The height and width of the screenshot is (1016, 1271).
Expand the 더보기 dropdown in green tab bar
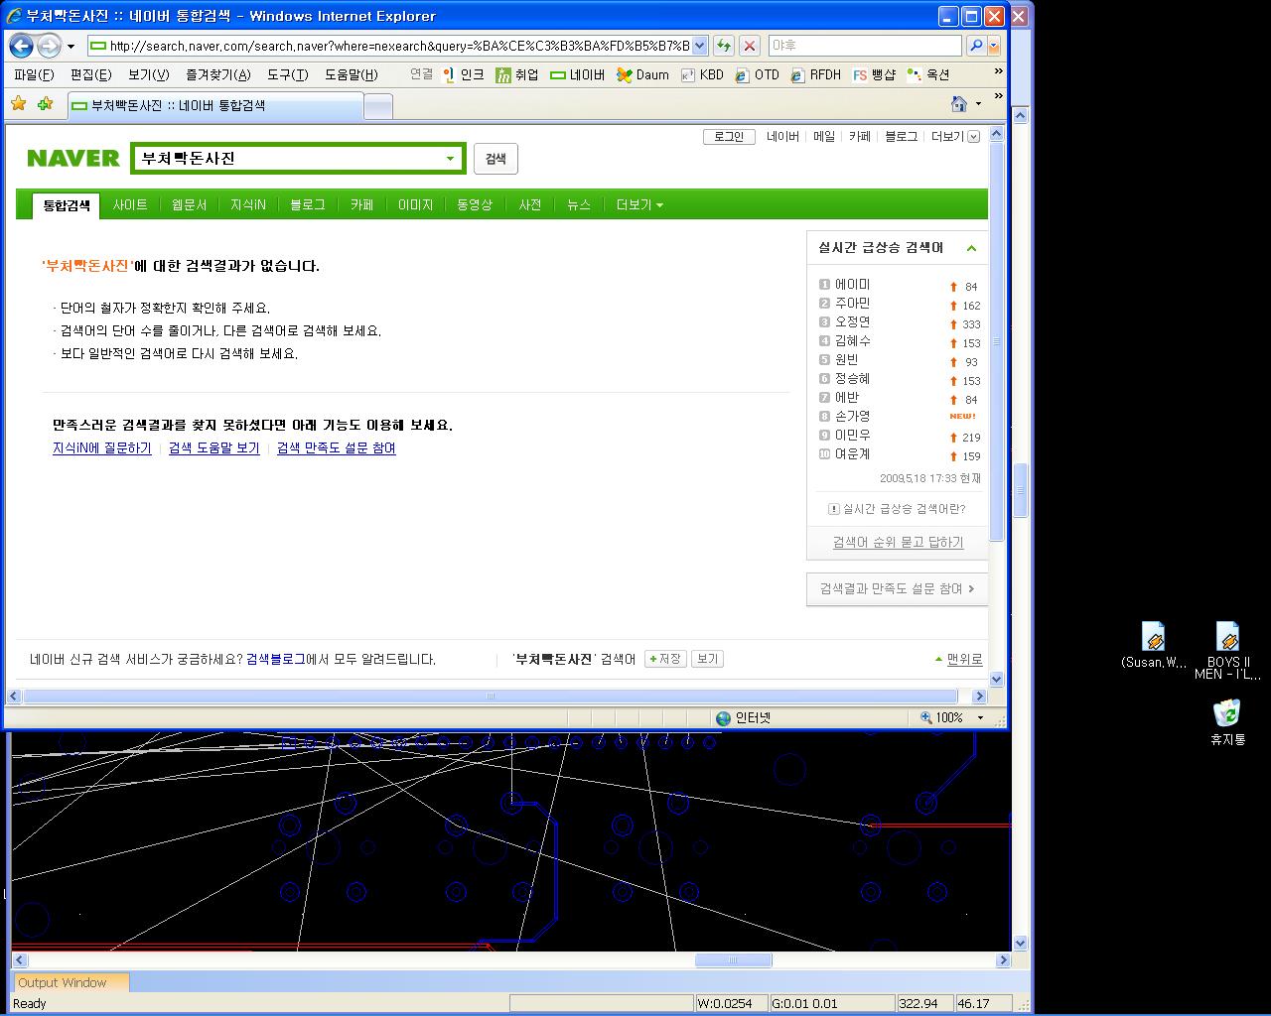click(x=639, y=205)
